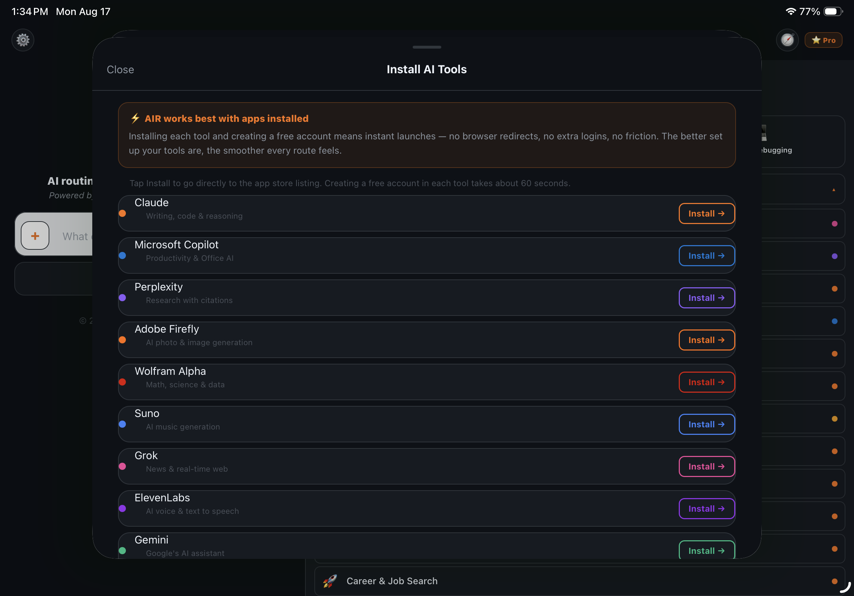Click 'AI photo & image generation' subtitle

pyautogui.click(x=199, y=342)
